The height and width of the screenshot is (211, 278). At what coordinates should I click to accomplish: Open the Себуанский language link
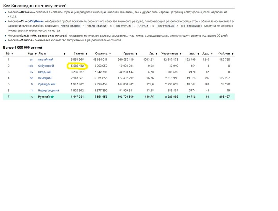pyautogui.click(x=46, y=66)
